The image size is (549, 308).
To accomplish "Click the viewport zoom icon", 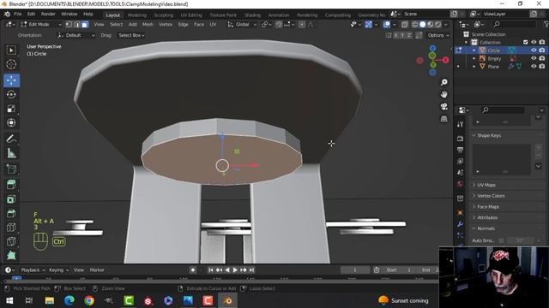I will 444,82.
